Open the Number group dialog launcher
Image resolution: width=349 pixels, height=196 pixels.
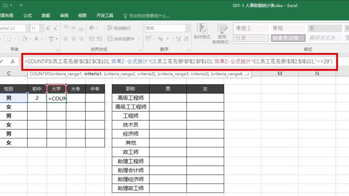pyautogui.click(x=188, y=51)
